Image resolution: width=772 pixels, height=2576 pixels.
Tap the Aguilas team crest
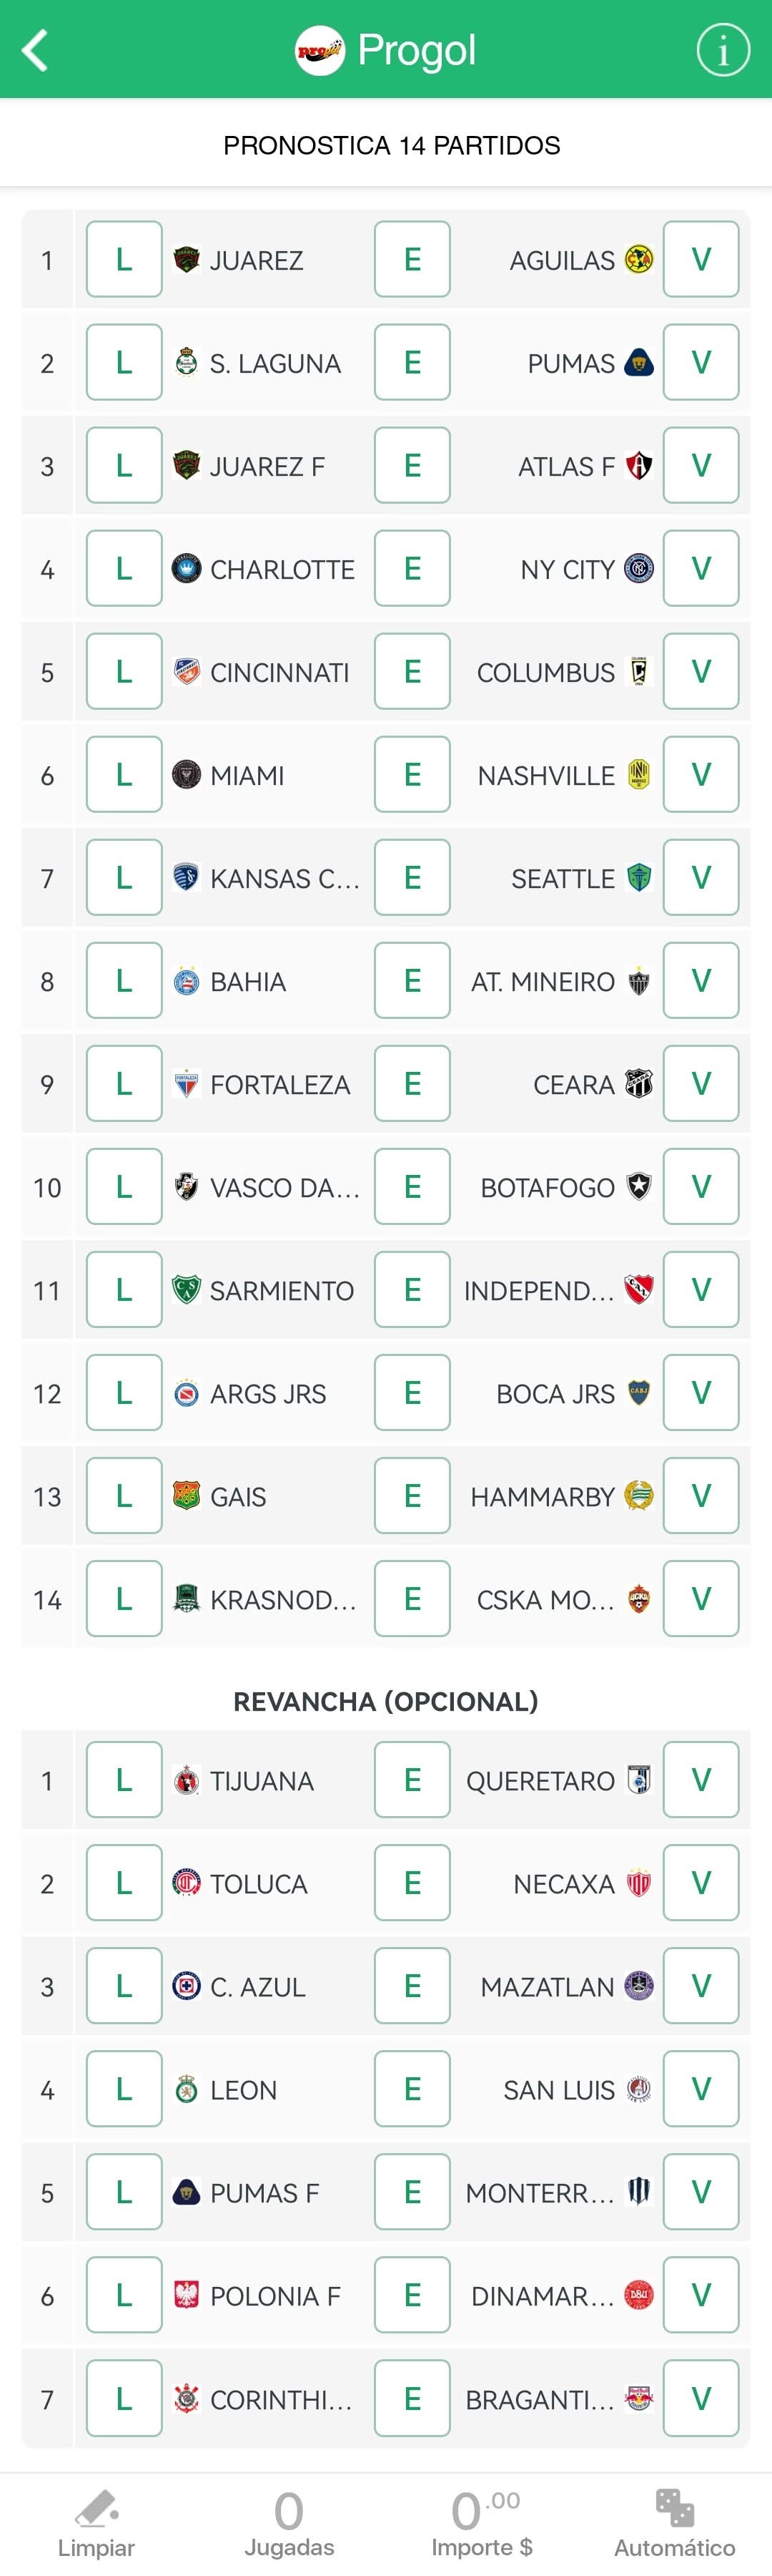point(638,260)
